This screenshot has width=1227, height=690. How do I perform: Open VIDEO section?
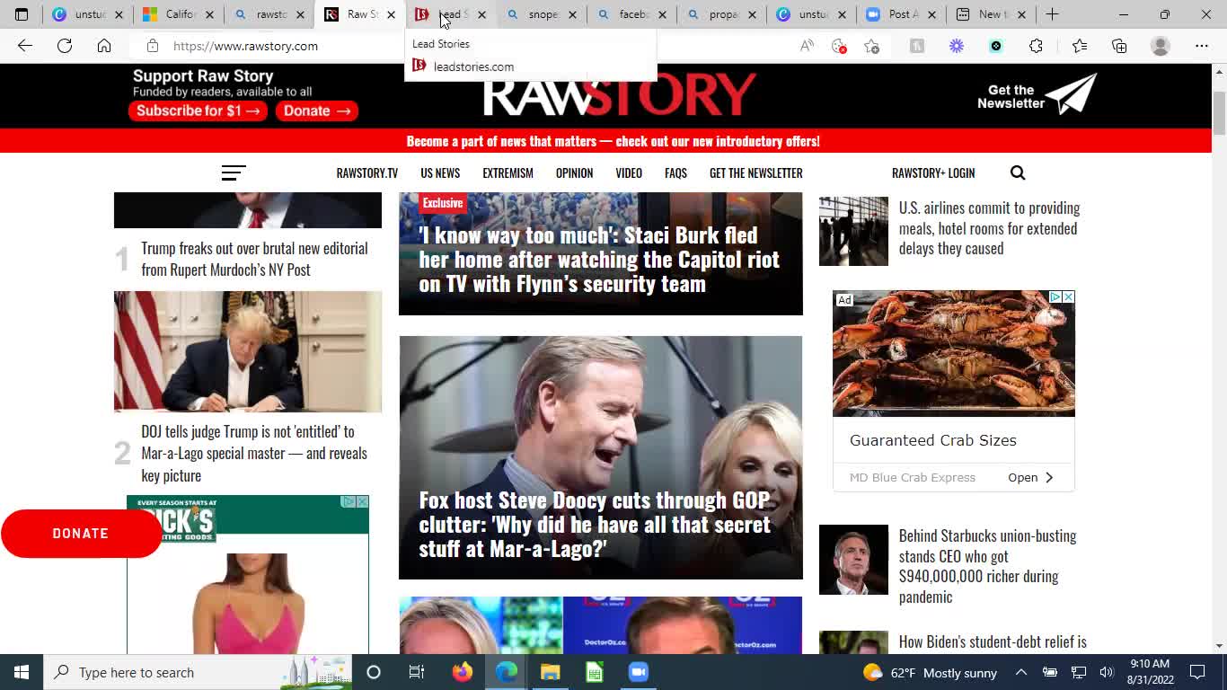[x=629, y=172]
